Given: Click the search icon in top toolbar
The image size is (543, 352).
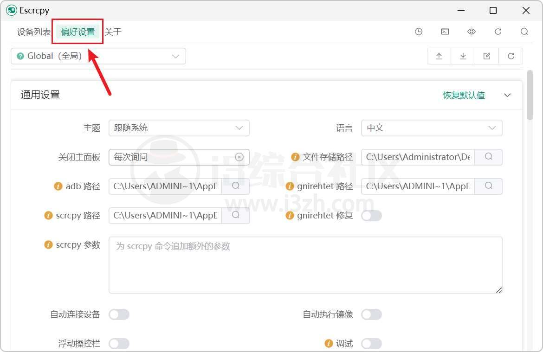Looking at the screenshot, I should pyautogui.click(x=524, y=32).
